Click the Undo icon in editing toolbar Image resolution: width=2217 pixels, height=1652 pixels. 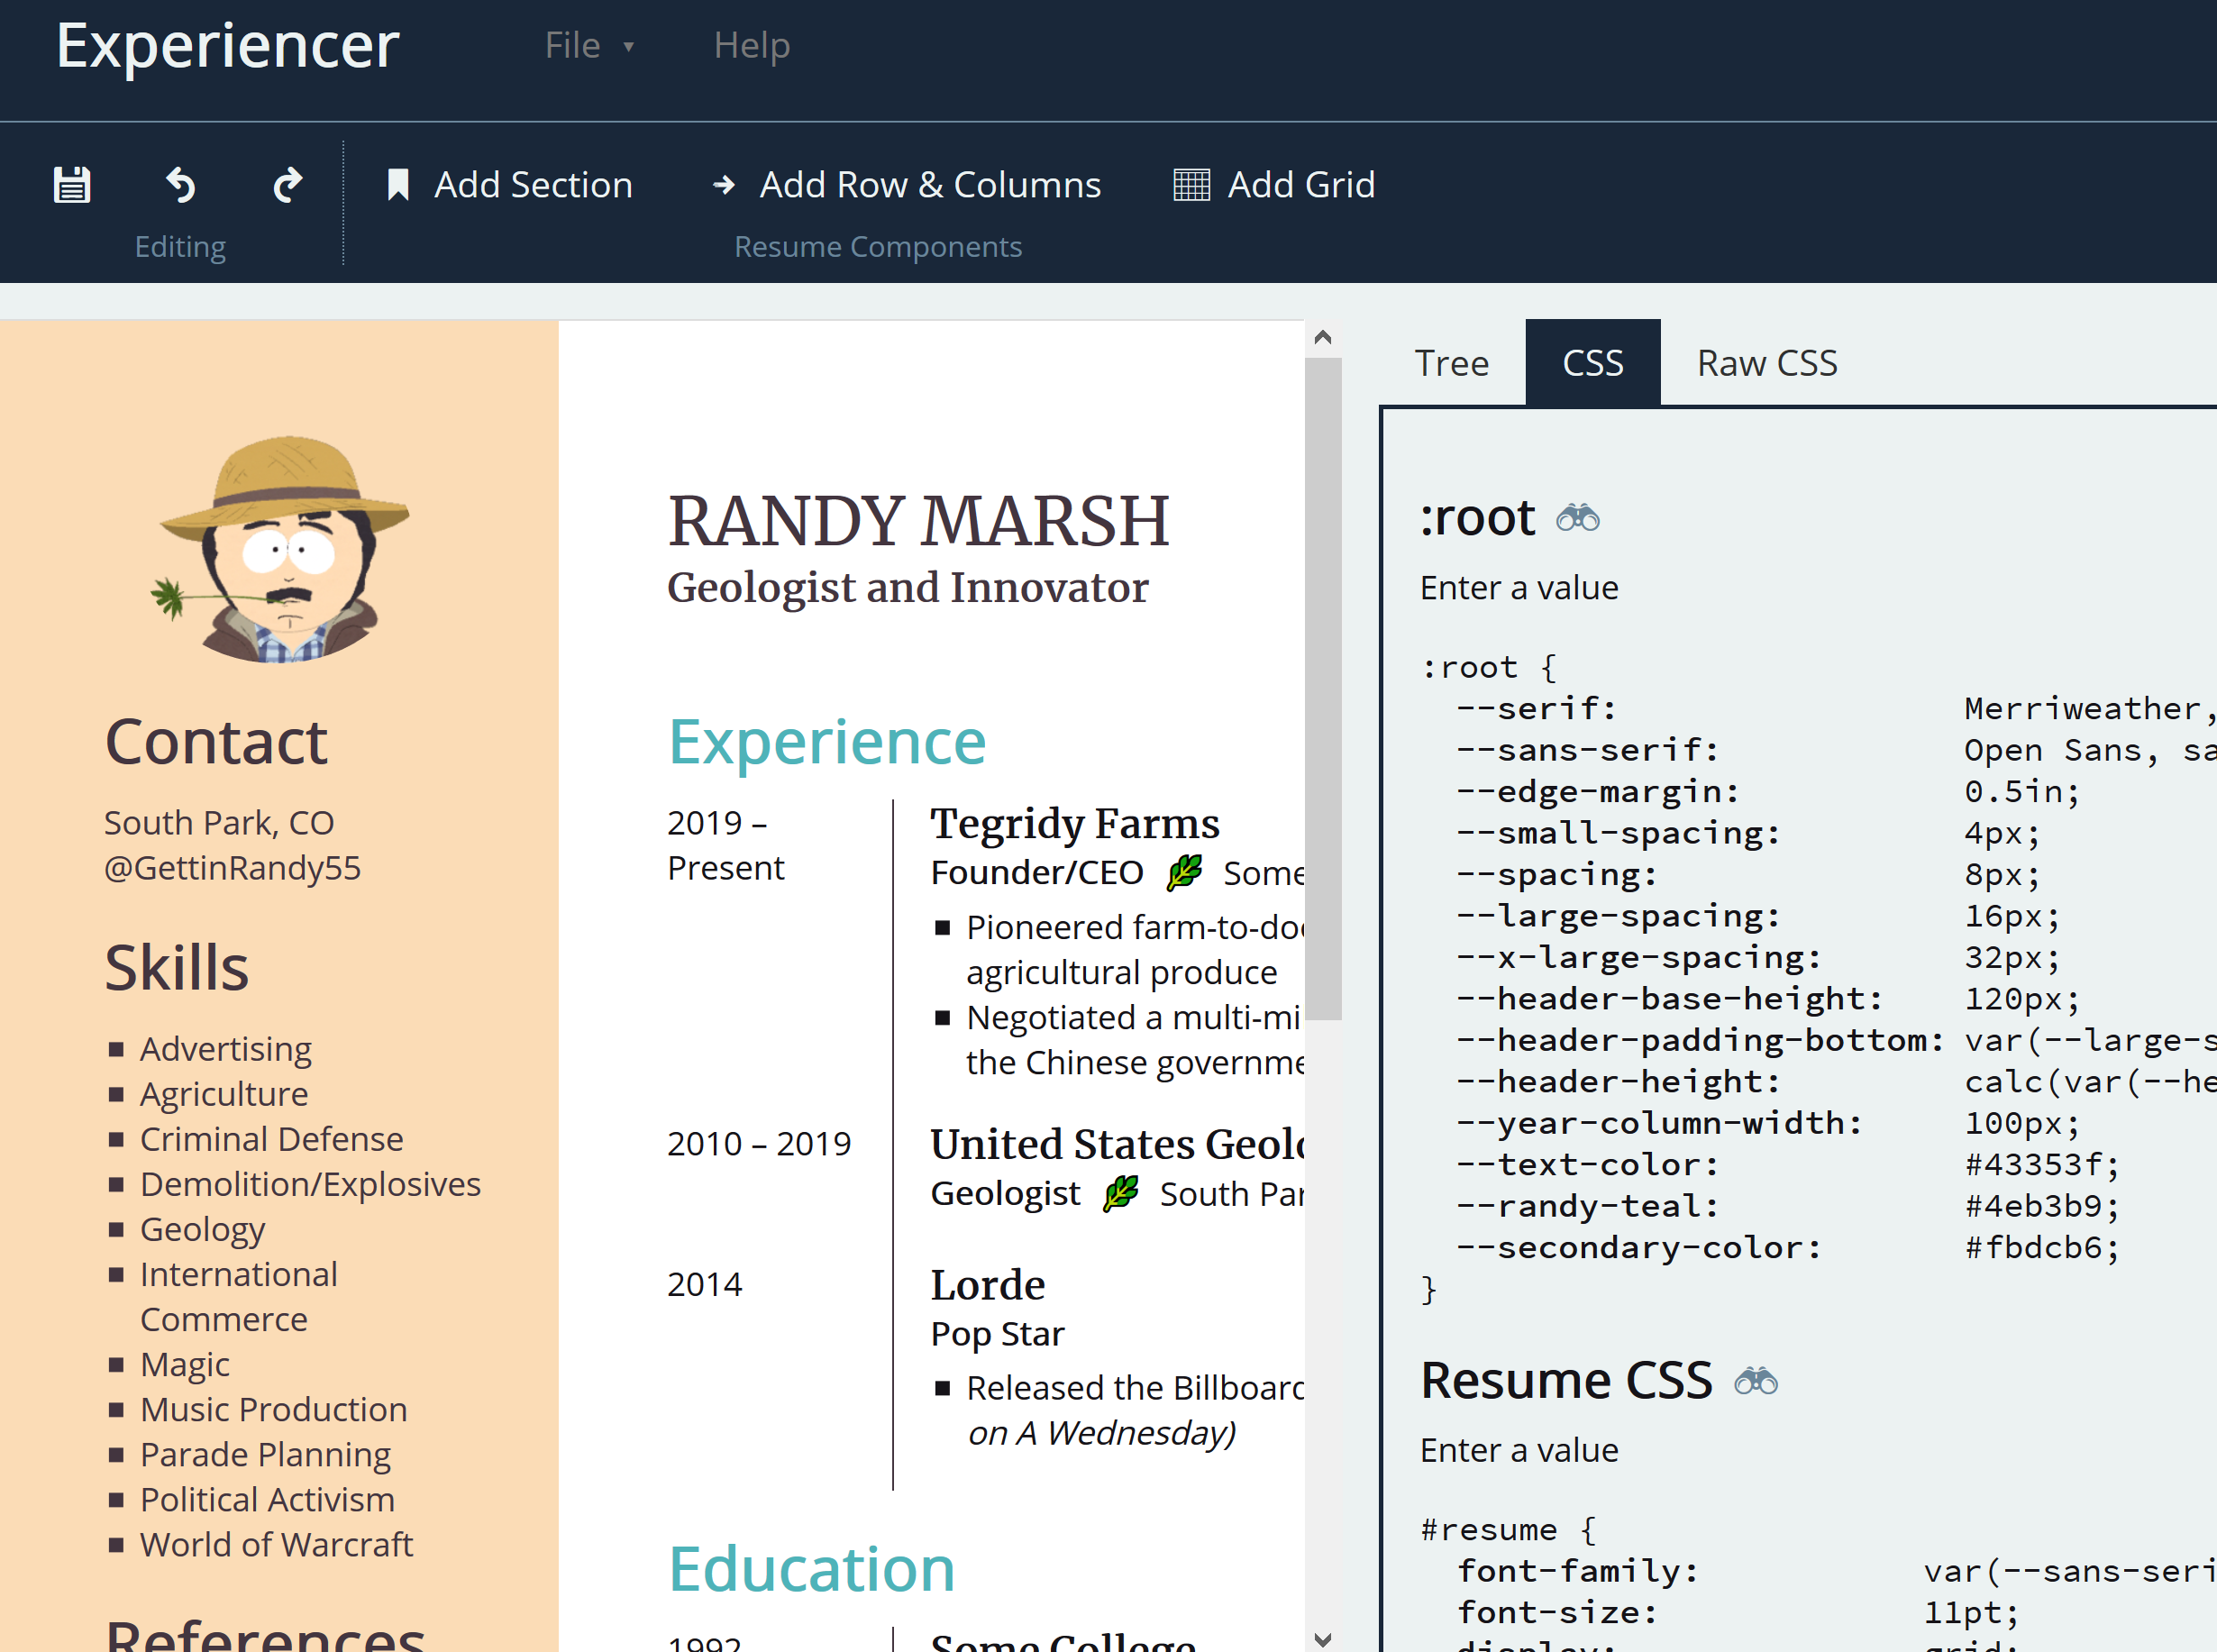[x=178, y=184]
